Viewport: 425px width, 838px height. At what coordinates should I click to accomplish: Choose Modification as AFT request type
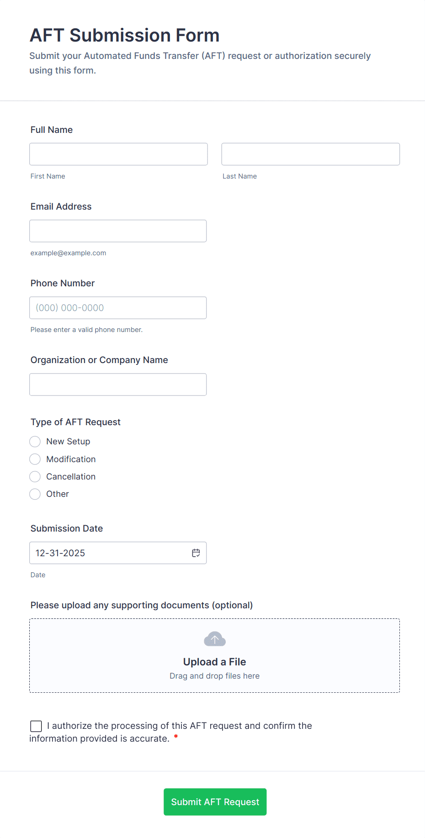35,459
